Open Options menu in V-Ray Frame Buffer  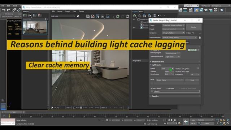(81, 11)
